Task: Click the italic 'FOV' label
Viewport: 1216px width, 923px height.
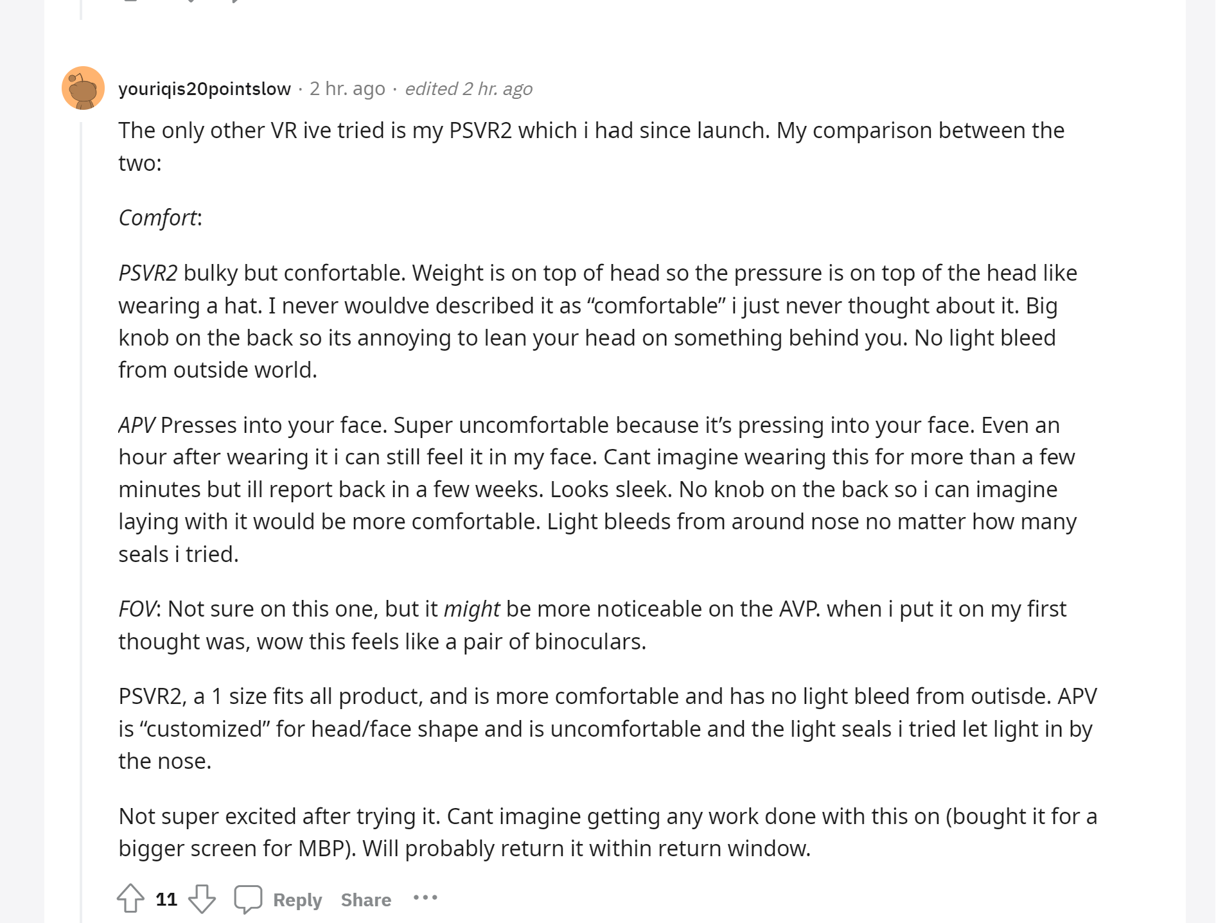Action: tap(137, 609)
